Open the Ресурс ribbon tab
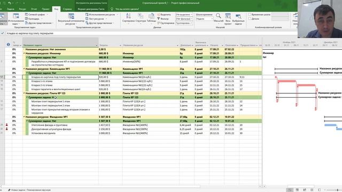 [x=22, y=9]
